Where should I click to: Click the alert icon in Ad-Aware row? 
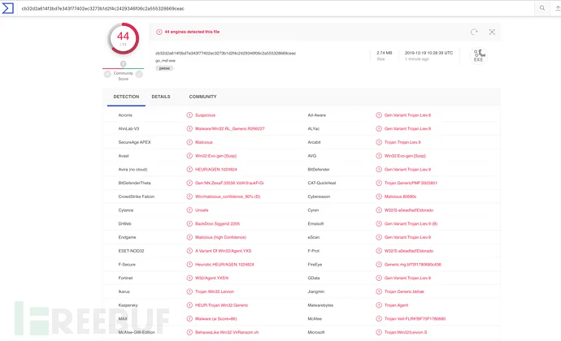pyautogui.click(x=379, y=115)
